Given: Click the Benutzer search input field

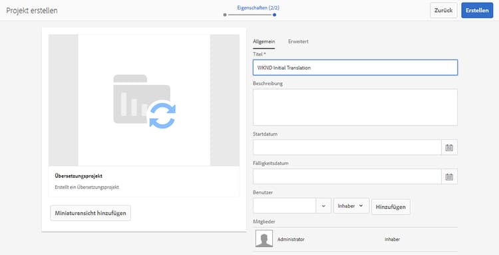Looking at the screenshot, I should click(285, 206).
